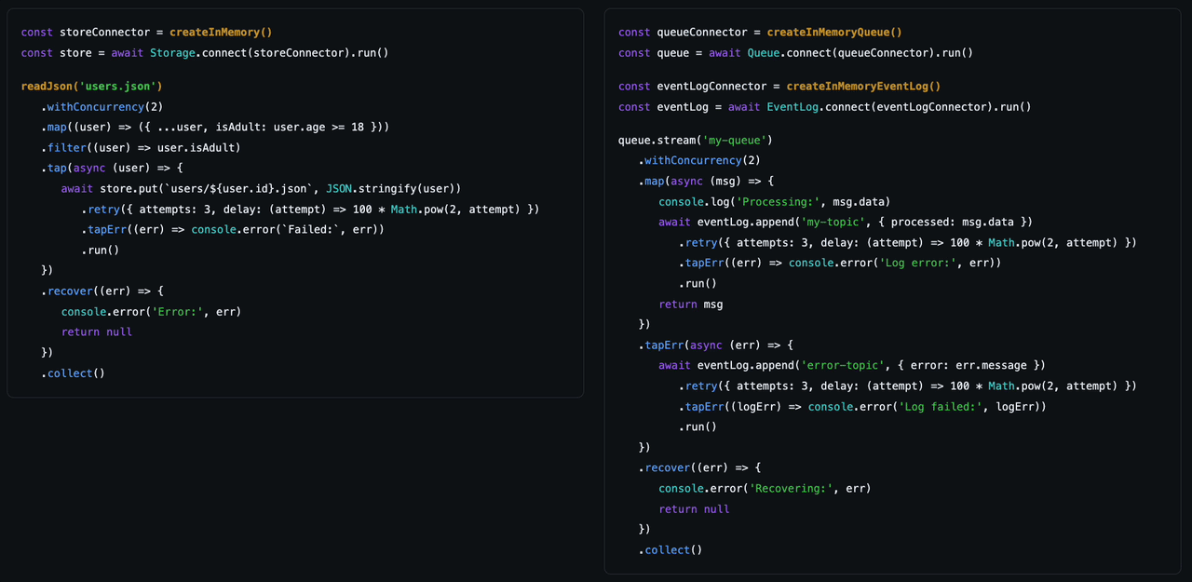1192x582 pixels.
Task: Click the readJson('users.json') line
Action: click(x=91, y=87)
